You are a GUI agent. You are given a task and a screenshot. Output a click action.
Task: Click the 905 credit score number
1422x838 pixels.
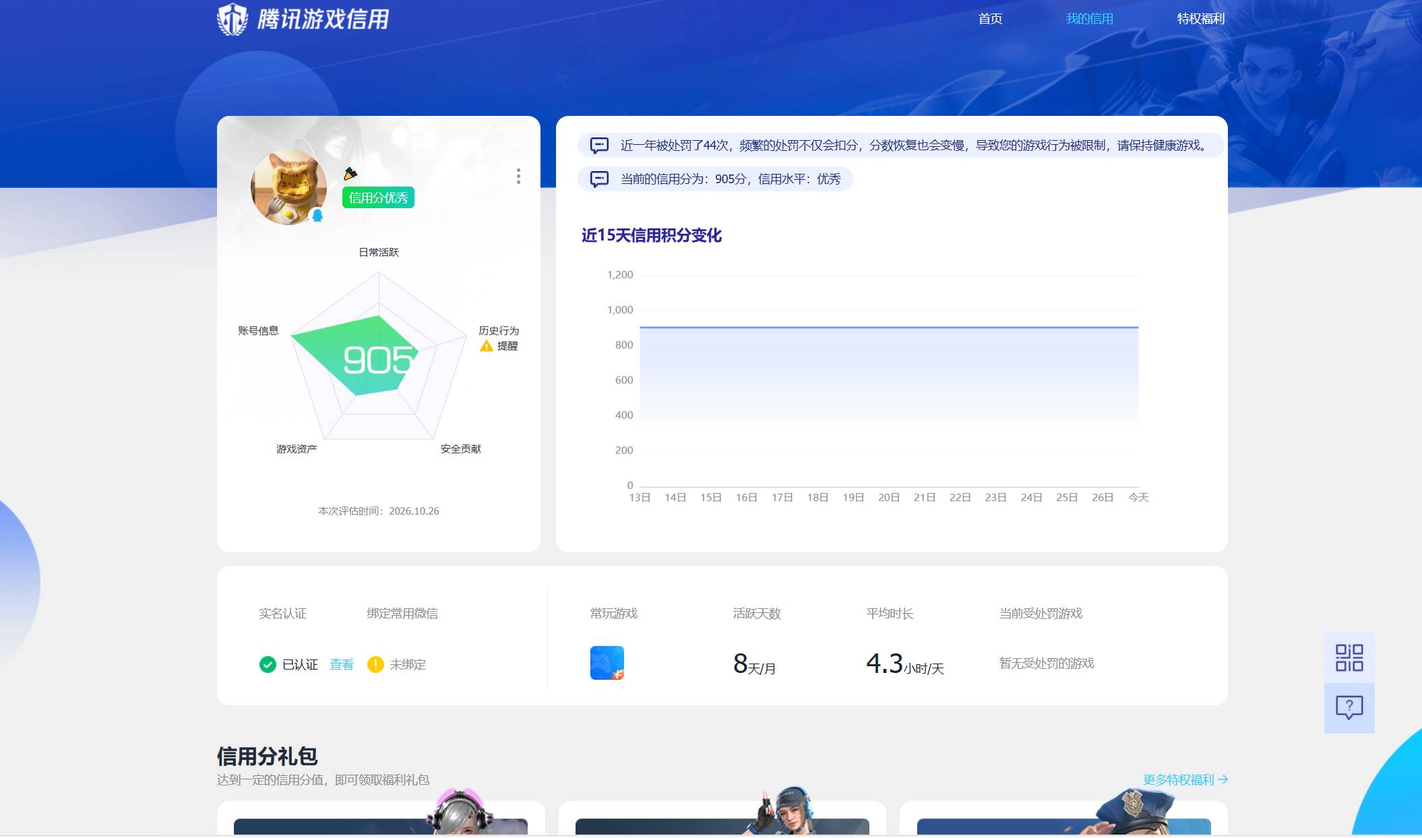pos(378,360)
